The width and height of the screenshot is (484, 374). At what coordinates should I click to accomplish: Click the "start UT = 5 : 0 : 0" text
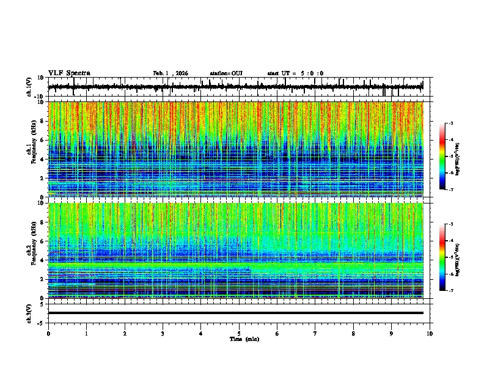(x=295, y=73)
